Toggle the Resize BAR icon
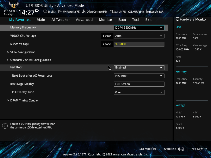The image size is (211, 158). coord(148,11)
